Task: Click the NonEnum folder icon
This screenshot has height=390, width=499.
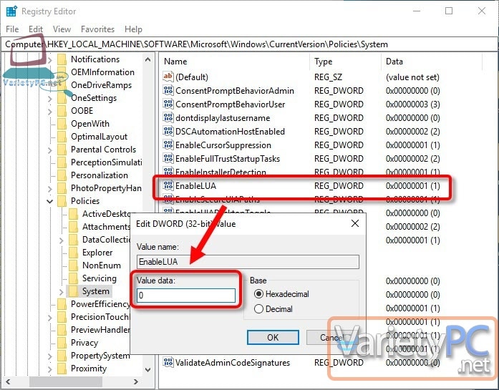Action: [x=74, y=265]
